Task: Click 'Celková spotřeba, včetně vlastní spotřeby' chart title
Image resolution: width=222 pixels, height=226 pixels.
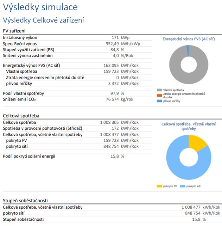Action: tap(189, 127)
